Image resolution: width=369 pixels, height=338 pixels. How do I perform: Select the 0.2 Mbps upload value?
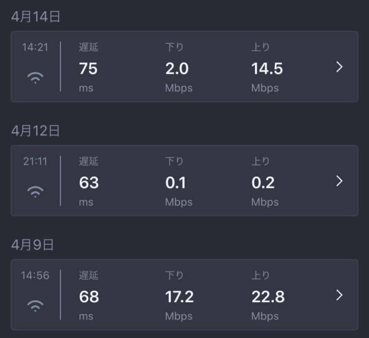[263, 182]
